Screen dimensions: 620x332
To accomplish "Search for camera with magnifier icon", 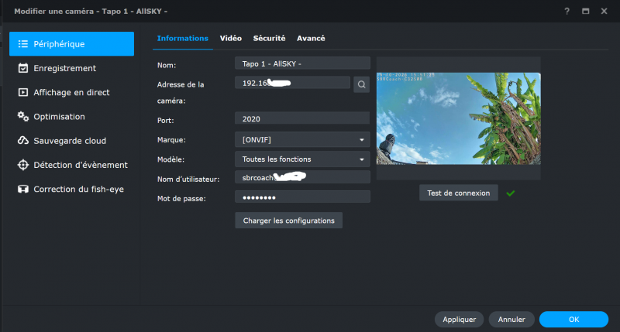I will [361, 84].
